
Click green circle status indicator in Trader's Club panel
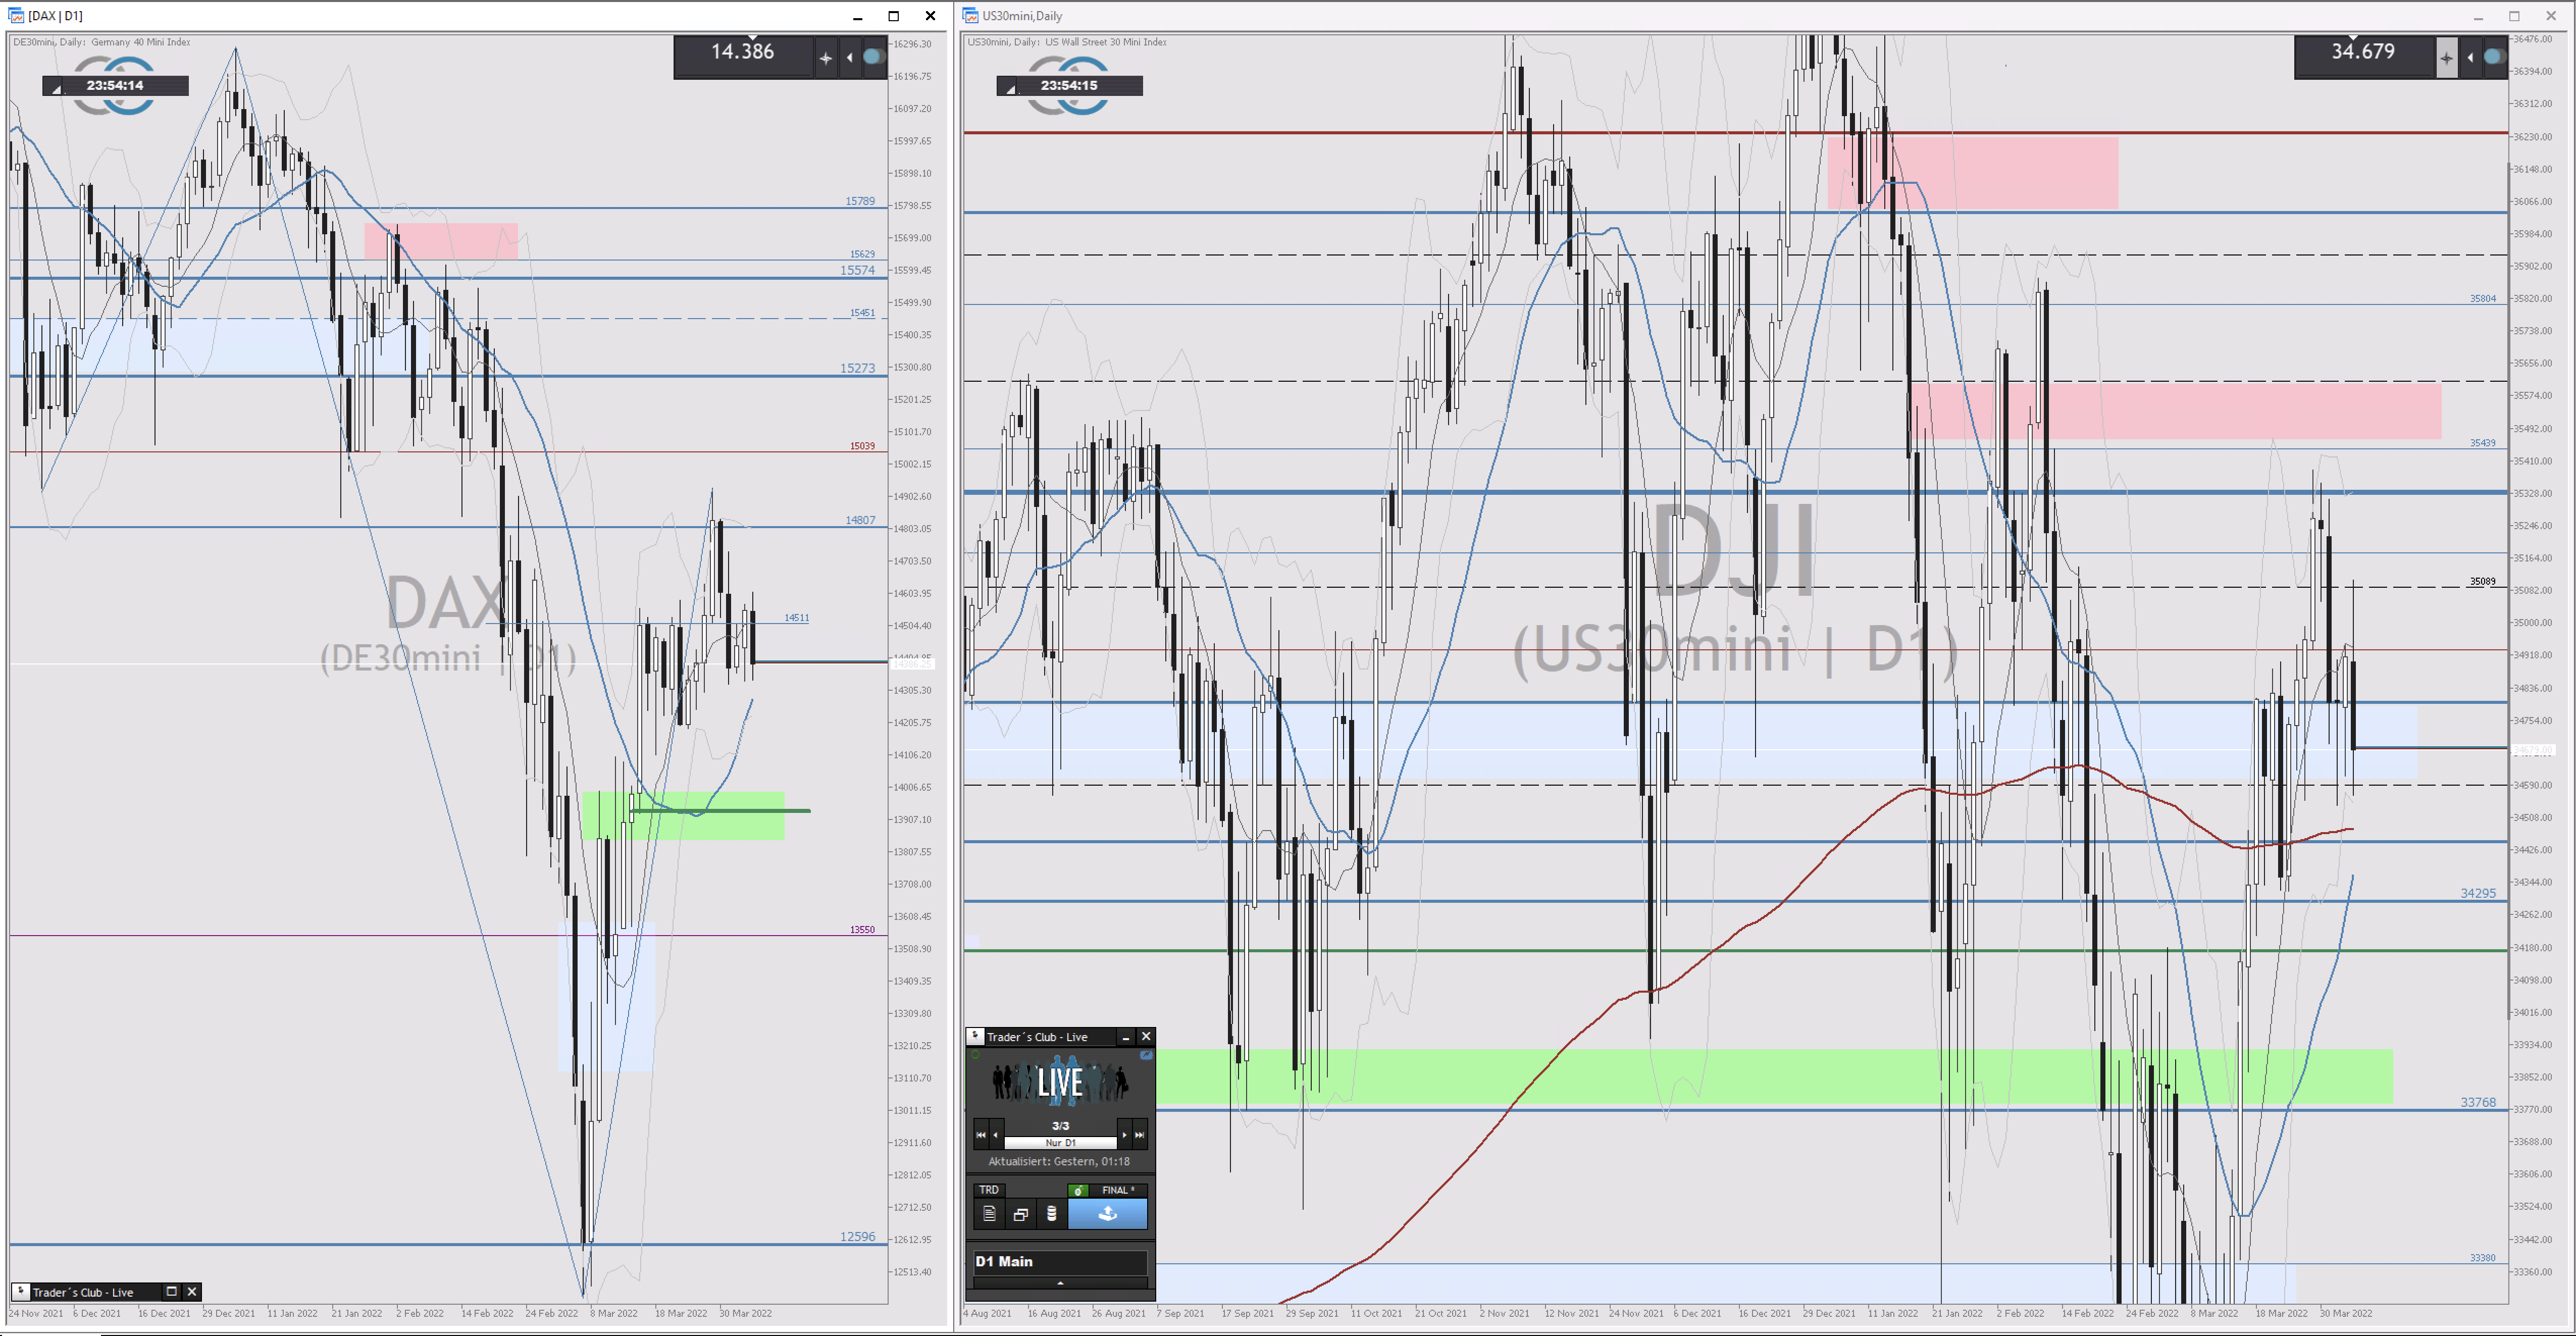coord(975,1055)
